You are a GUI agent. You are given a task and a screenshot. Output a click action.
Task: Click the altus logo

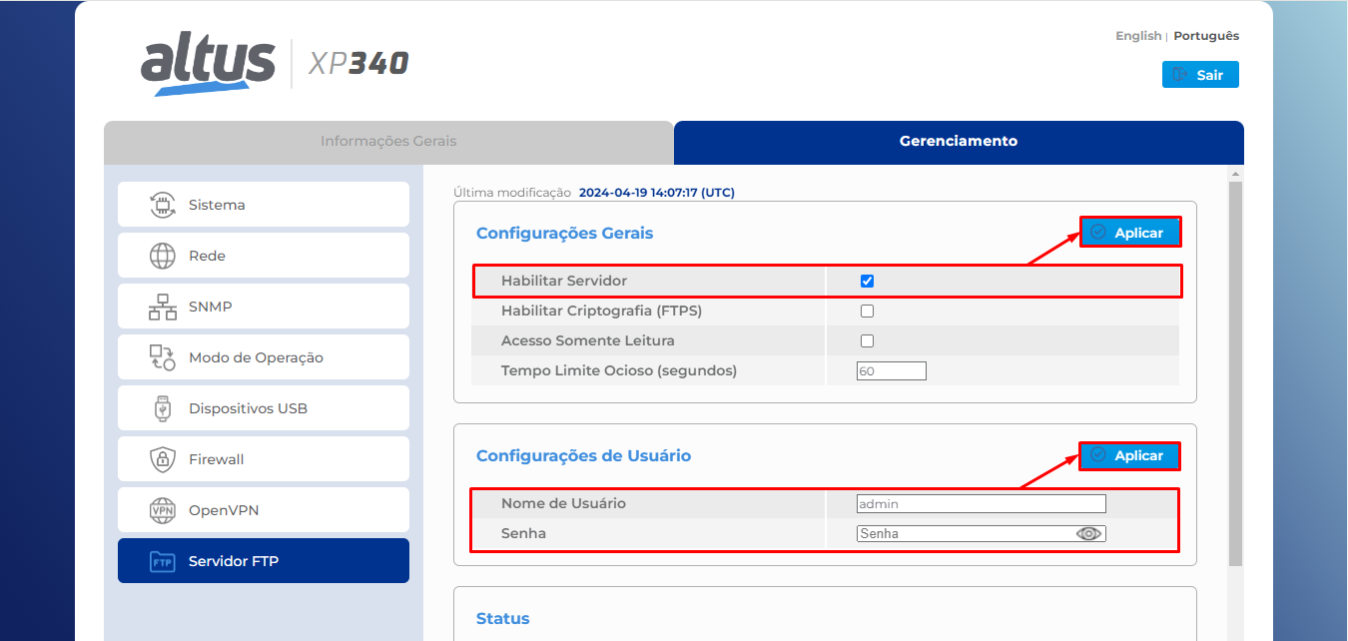tap(208, 65)
